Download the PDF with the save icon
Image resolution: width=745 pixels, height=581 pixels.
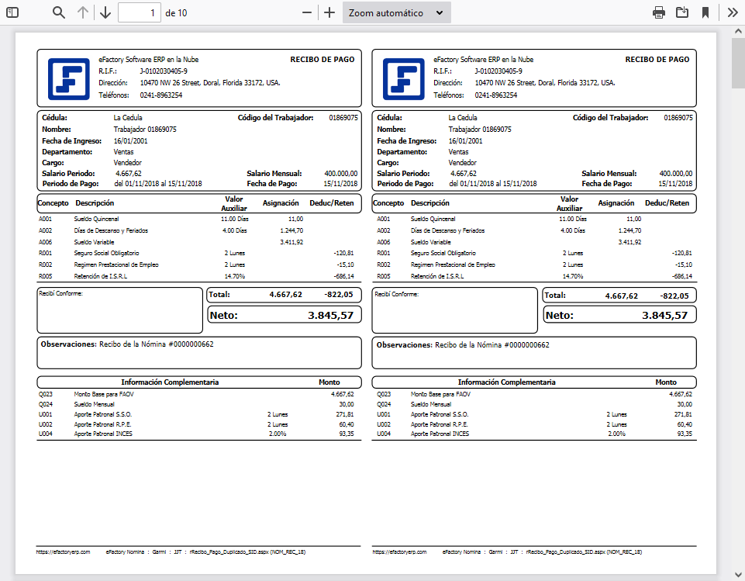coord(681,12)
